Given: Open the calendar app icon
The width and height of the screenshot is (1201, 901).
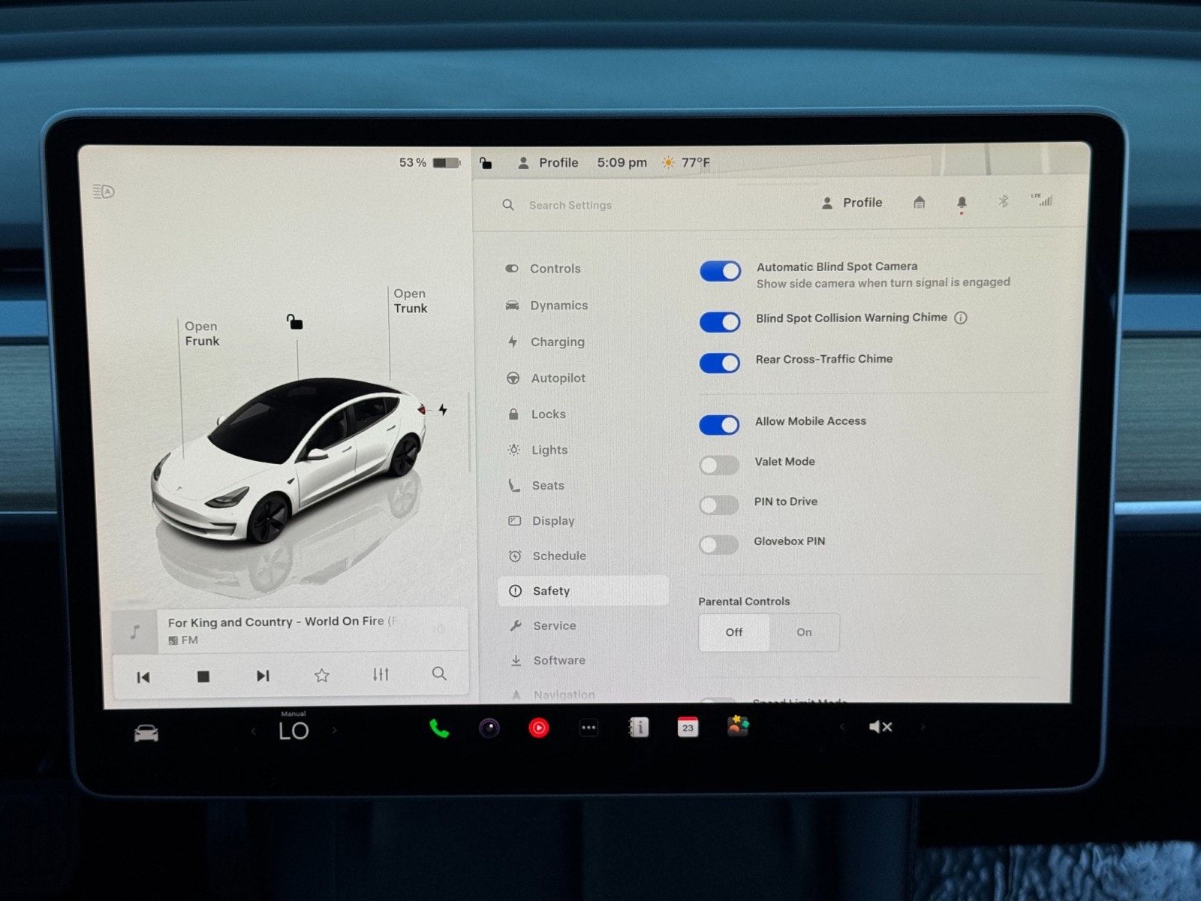Looking at the screenshot, I should tap(688, 728).
